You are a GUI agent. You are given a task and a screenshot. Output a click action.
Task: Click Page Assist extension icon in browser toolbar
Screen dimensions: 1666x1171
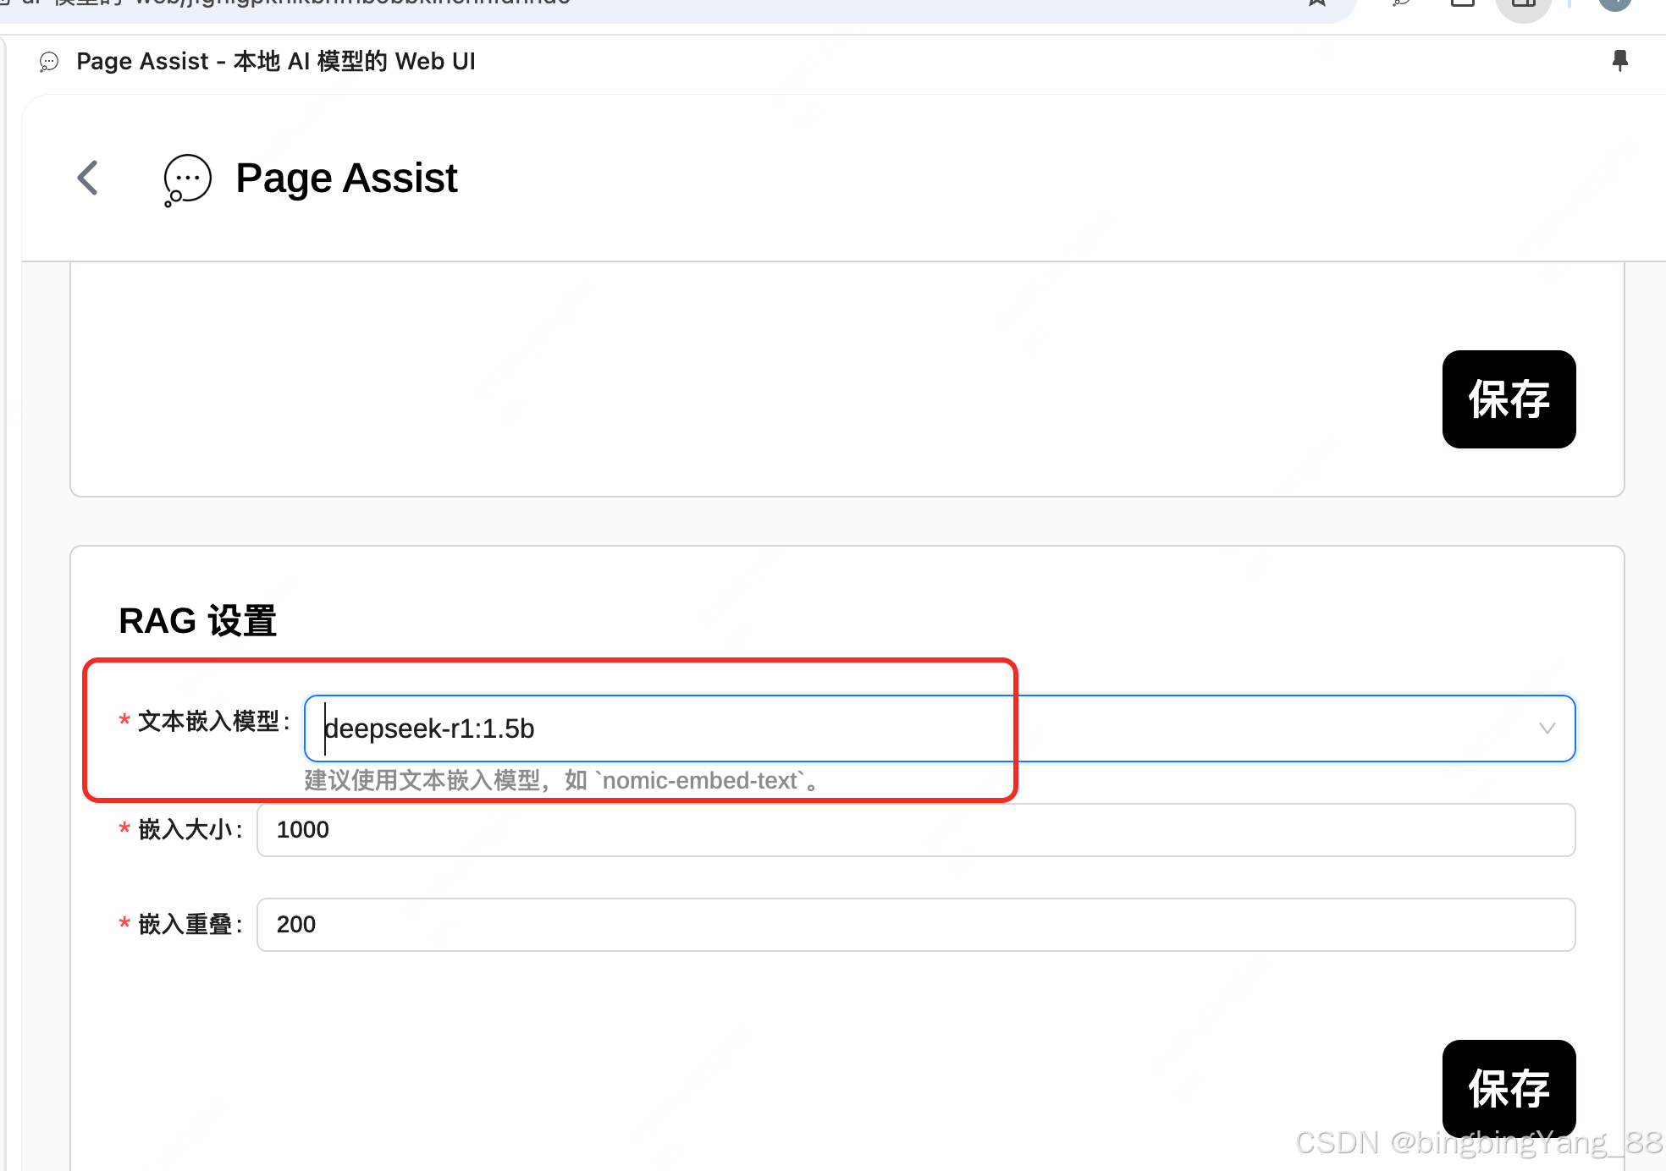tap(1403, 3)
